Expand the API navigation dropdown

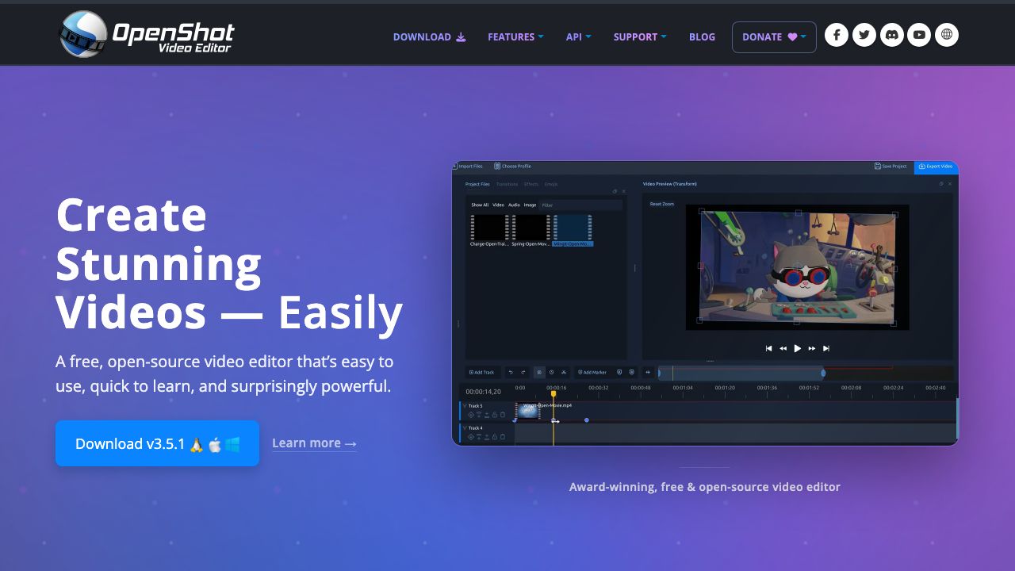[x=578, y=36]
